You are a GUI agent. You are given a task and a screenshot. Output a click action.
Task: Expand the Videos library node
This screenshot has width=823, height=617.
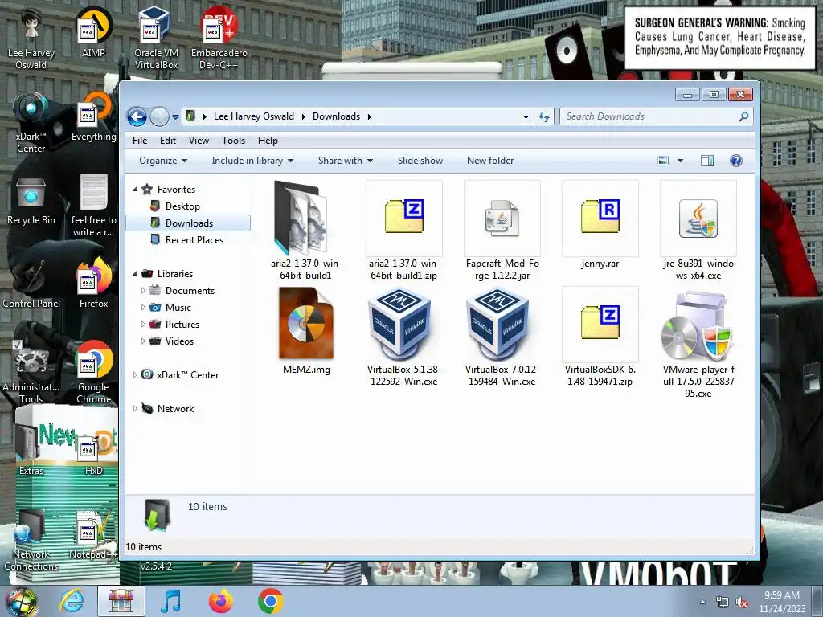click(143, 341)
